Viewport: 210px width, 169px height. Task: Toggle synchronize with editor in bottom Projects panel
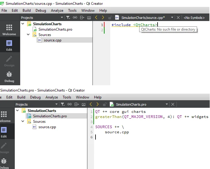(70, 104)
